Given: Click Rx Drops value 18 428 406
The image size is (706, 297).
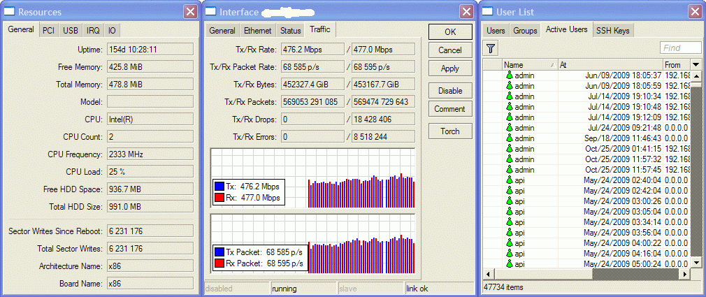Looking at the screenshot, I should point(383,119).
